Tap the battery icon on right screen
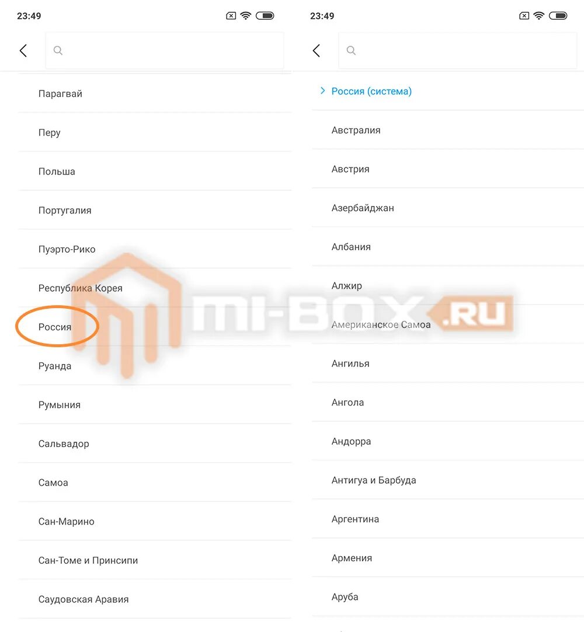 click(x=558, y=16)
